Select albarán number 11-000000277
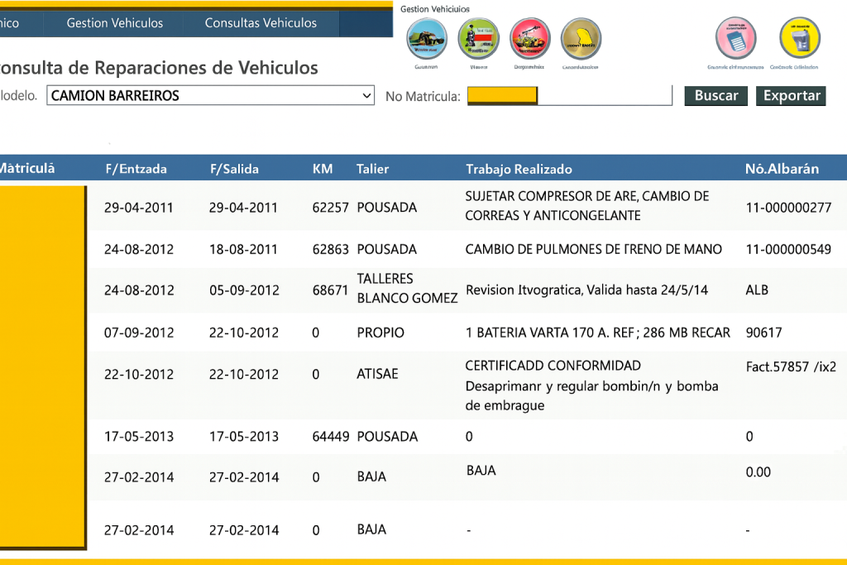Screen dimensions: 847x565 [788, 208]
